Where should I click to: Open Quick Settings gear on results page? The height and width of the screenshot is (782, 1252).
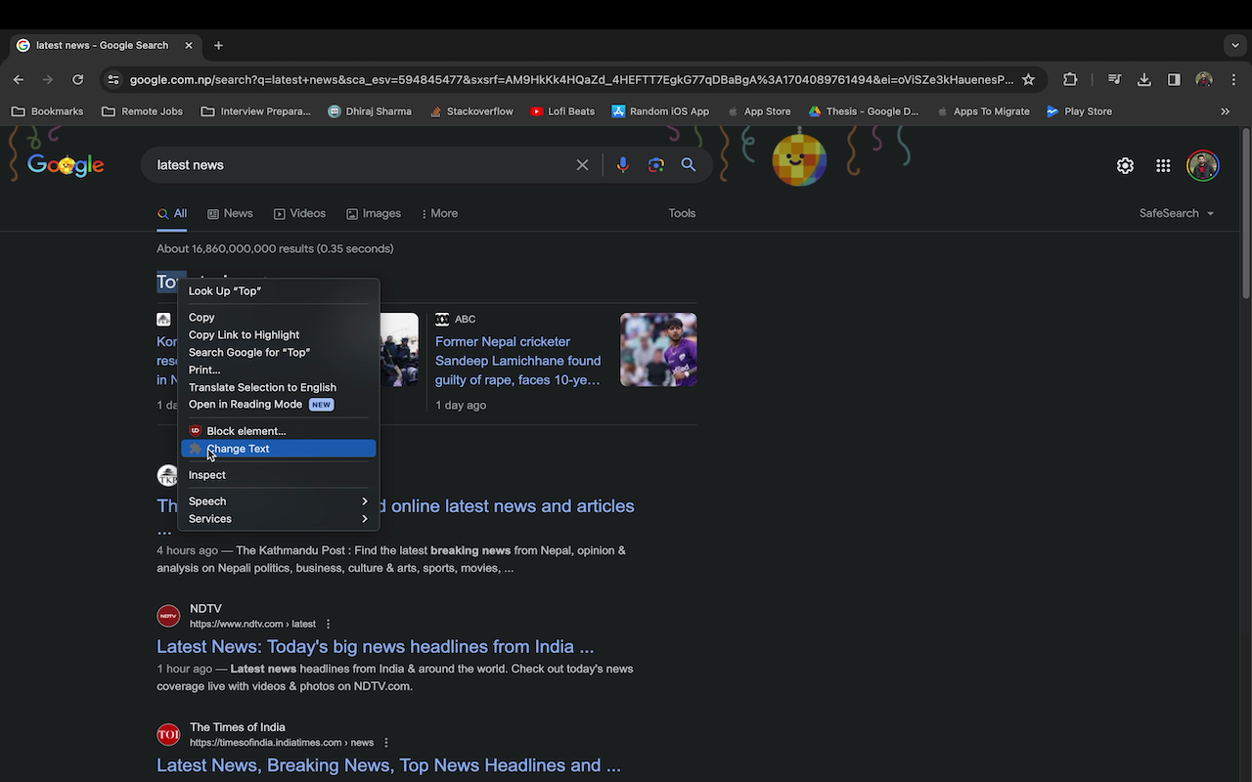point(1125,165)
